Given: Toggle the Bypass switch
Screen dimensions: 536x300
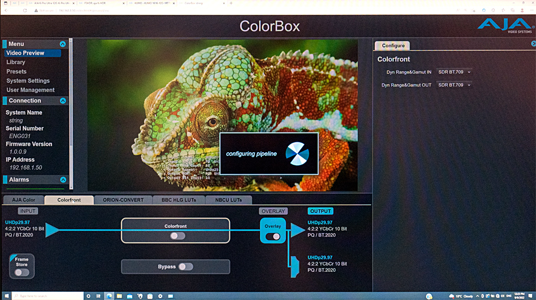Looking at the screenshot, I should coord(186,266).
